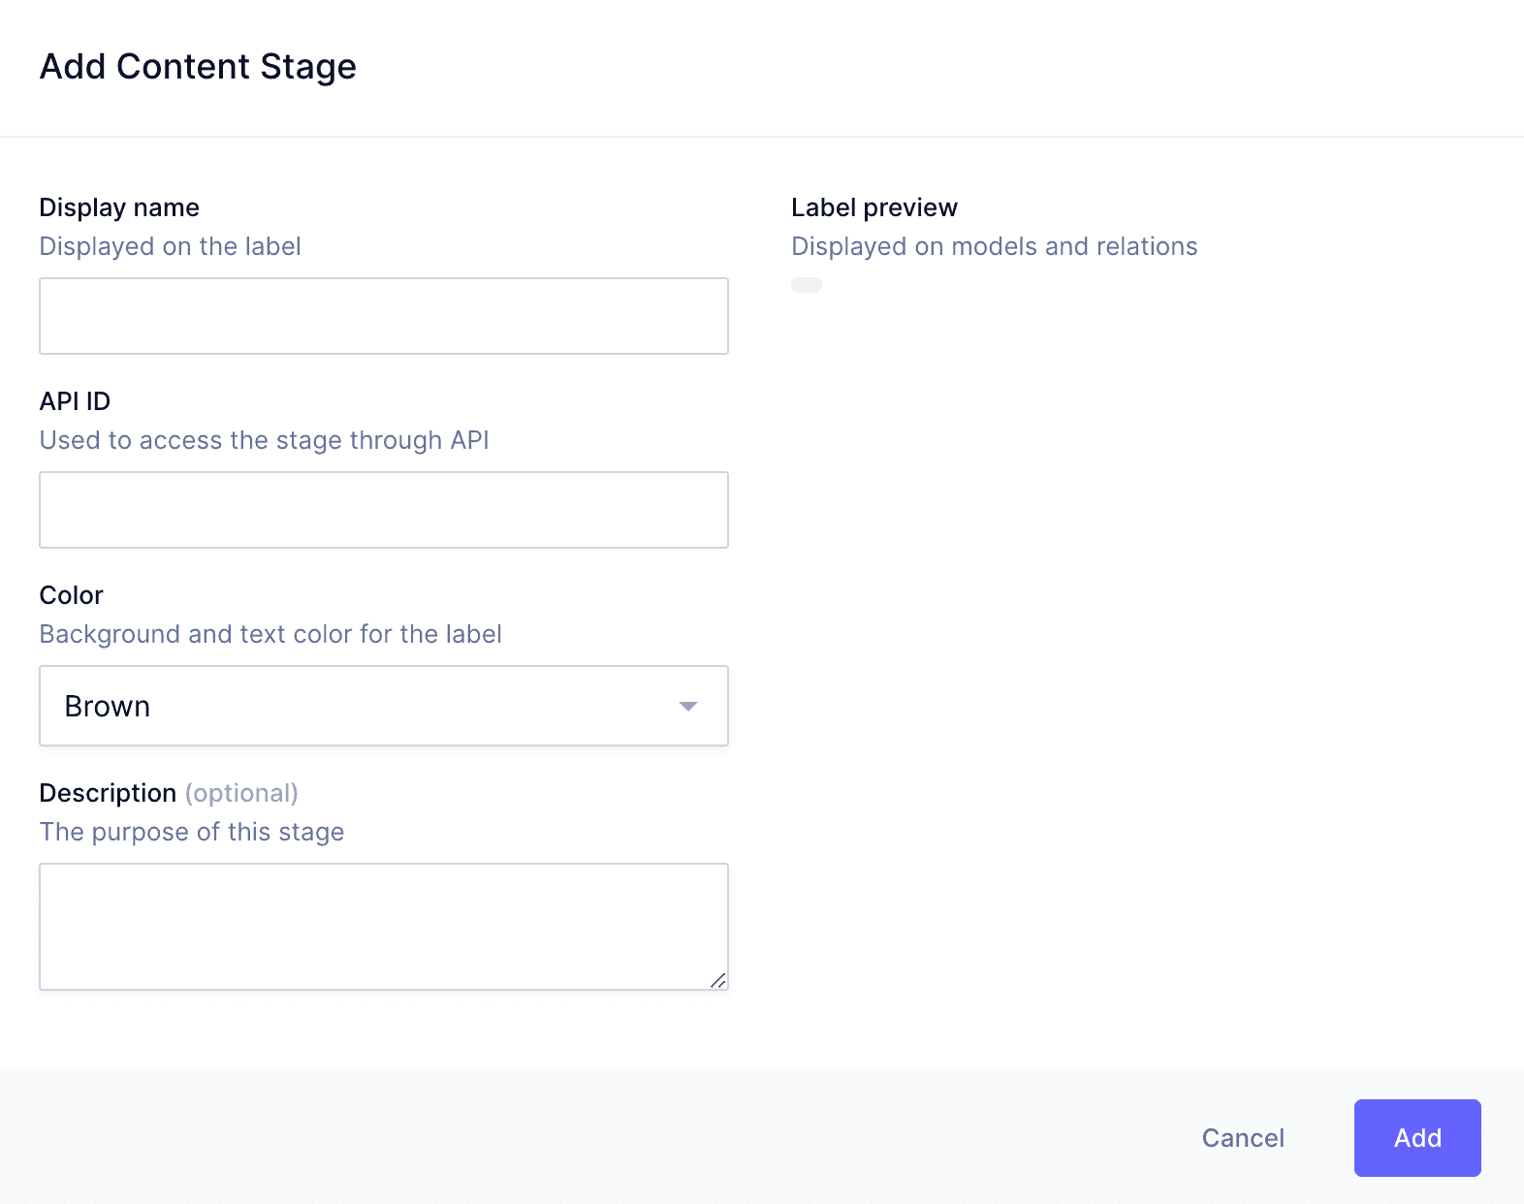Select the current Brown color value
This screenshot has width=1524, height=1204.
tap(107, 706)
